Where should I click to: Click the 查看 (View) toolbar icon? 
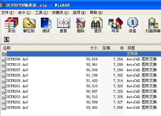[64, 25]
